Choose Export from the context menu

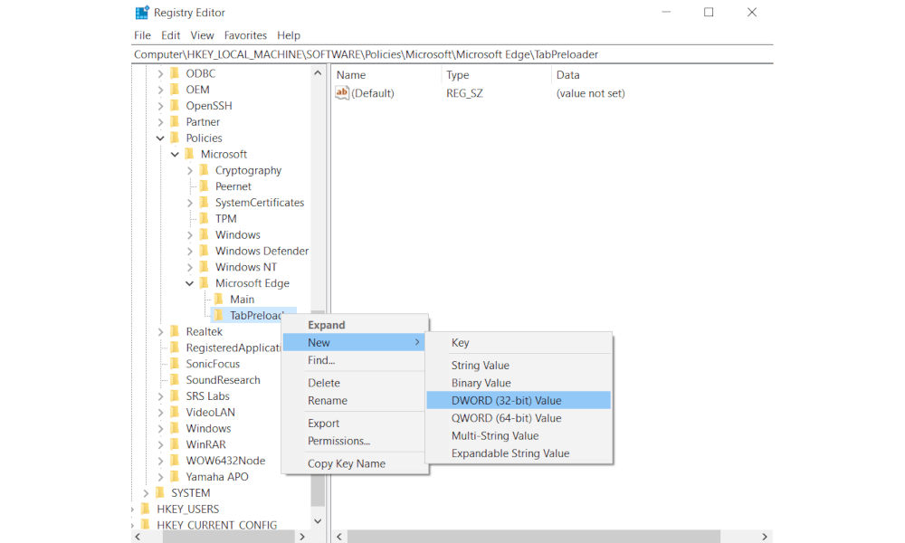[x=355, y=423]
